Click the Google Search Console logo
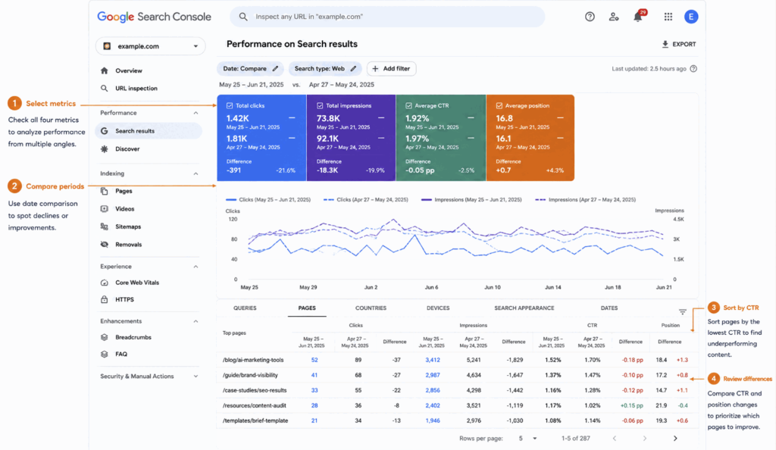 154,17
